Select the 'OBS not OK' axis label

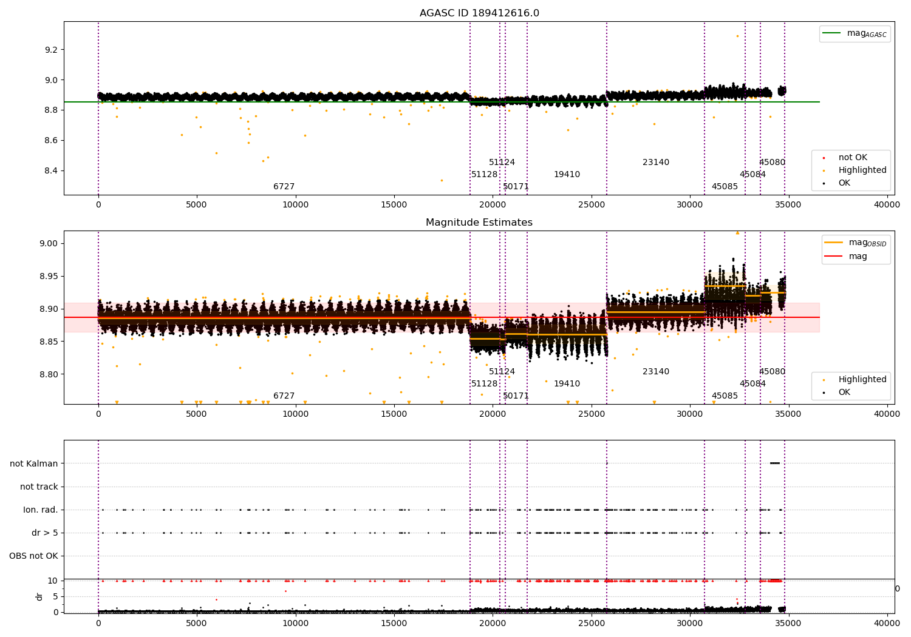[x=34, y=556]
